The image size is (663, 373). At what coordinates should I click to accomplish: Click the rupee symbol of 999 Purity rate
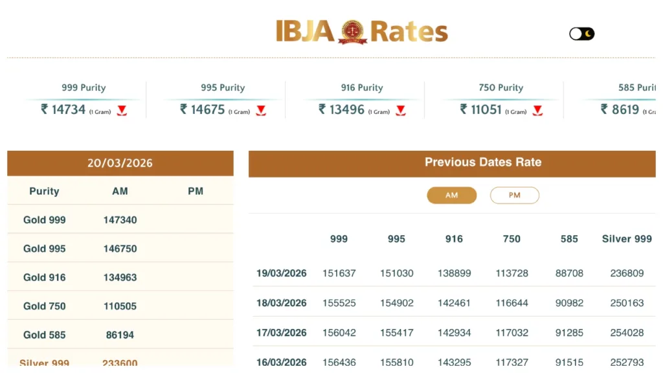point(45,109)
